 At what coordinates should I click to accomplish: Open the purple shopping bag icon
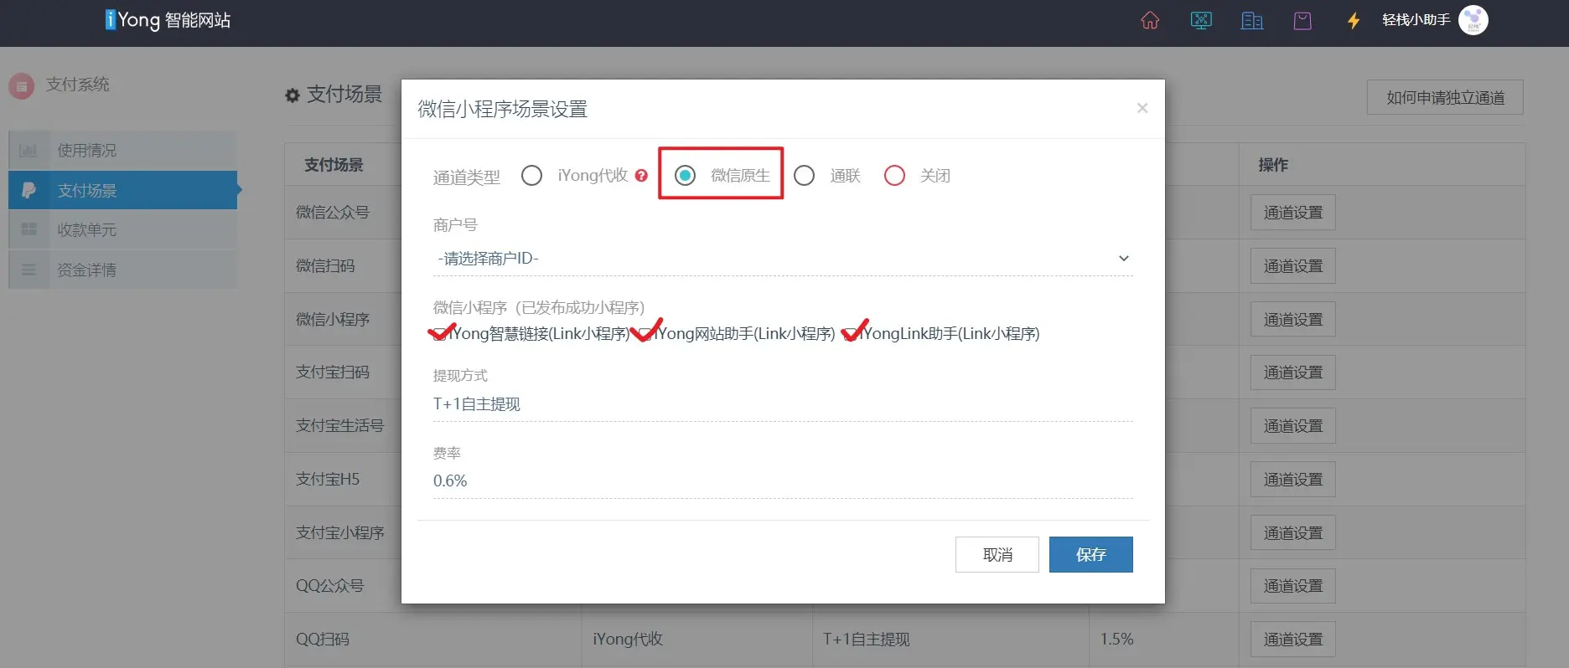point(1302,21)
